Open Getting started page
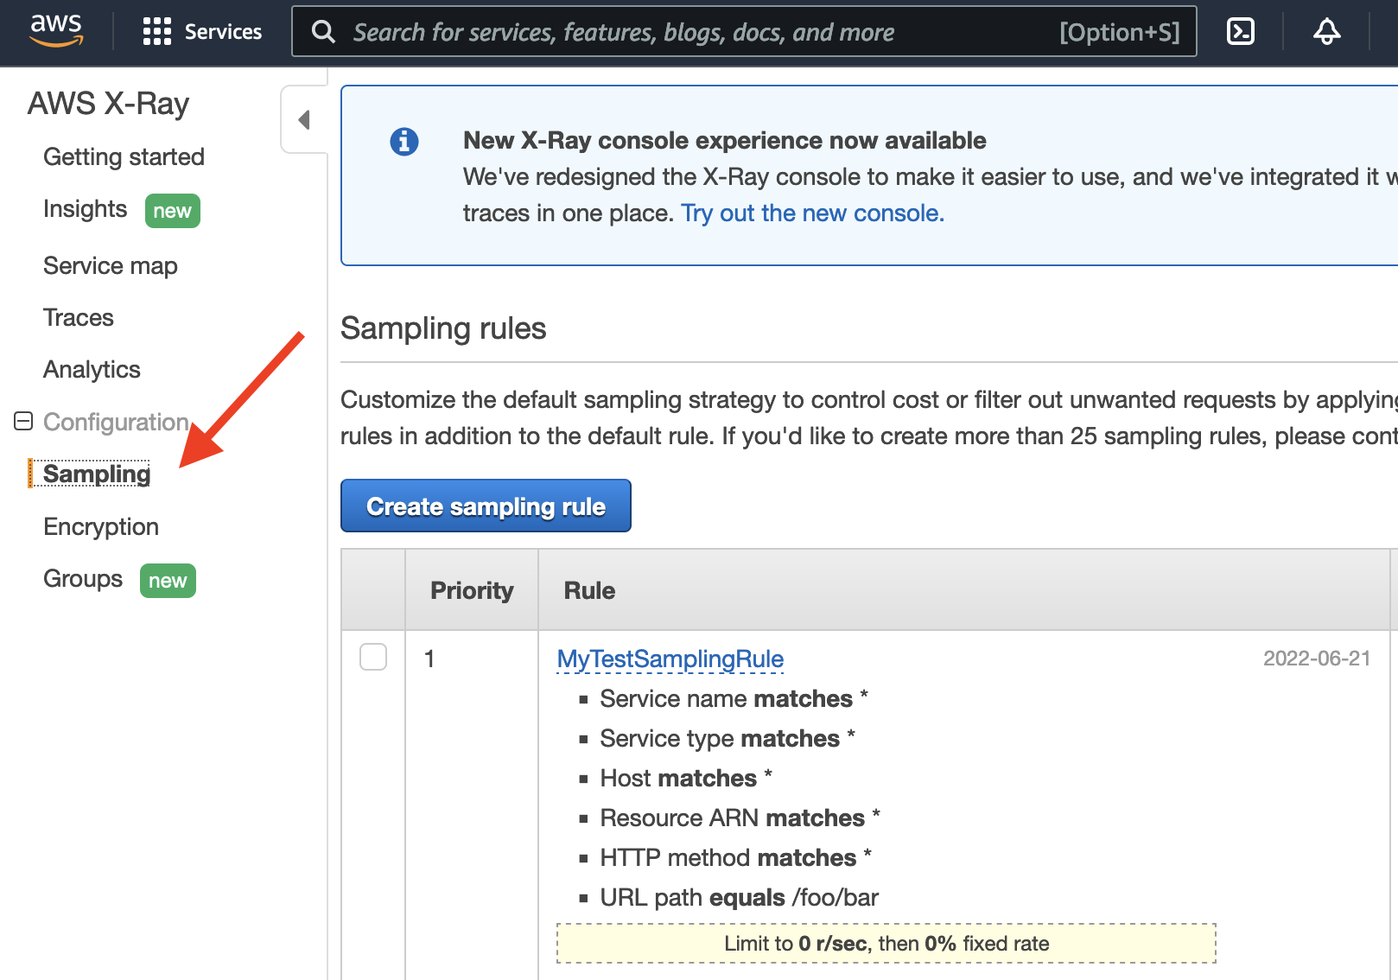Screen dimensions: 1398x980 (x=124, y=157)
